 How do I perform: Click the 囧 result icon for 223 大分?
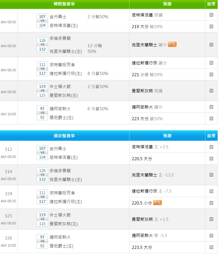pos(211,119)
